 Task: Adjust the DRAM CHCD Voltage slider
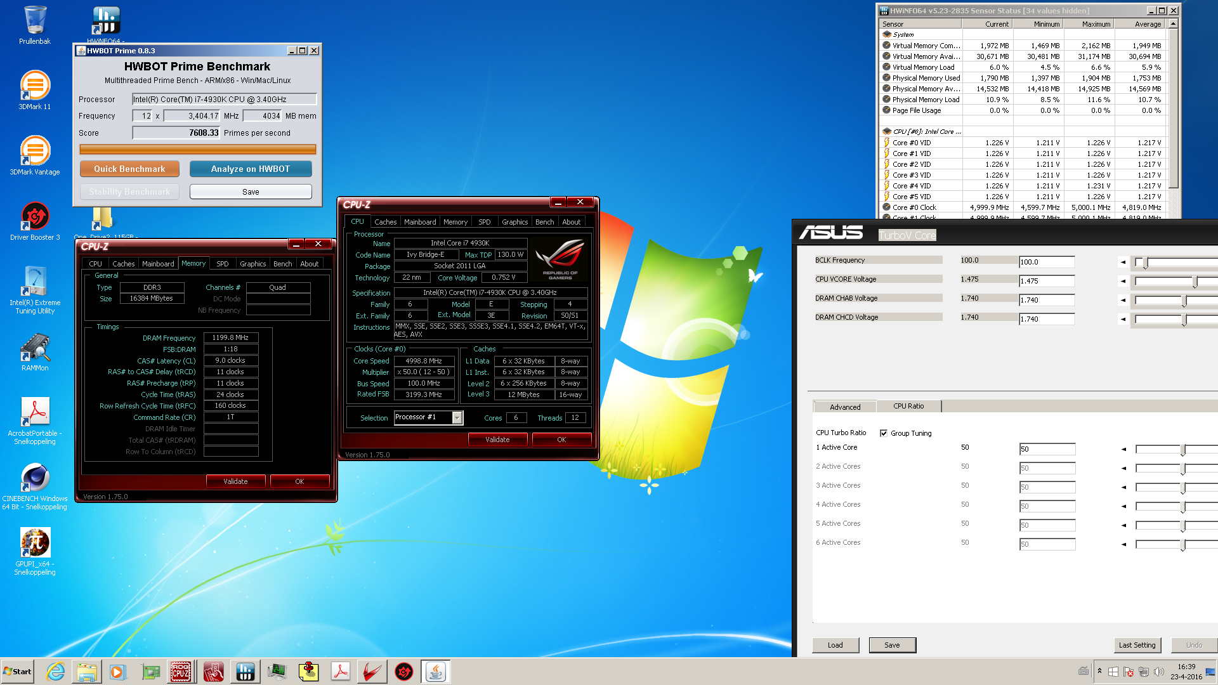pos(1184,319)
